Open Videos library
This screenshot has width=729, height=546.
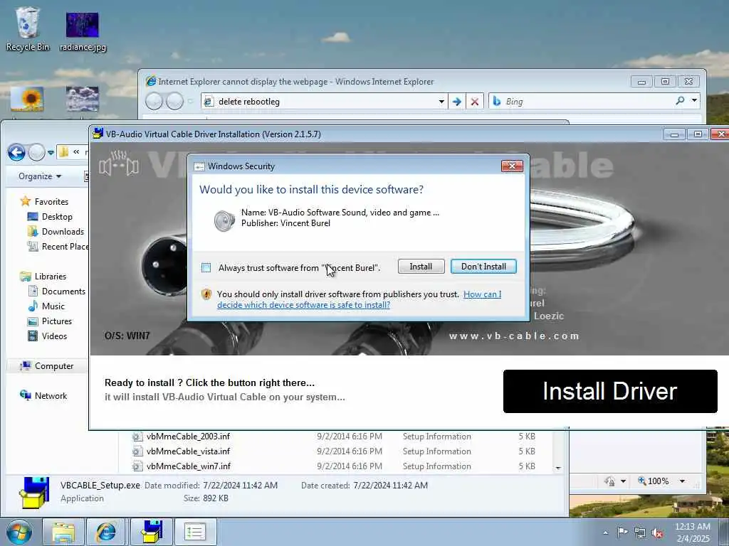tap(48, 336)
